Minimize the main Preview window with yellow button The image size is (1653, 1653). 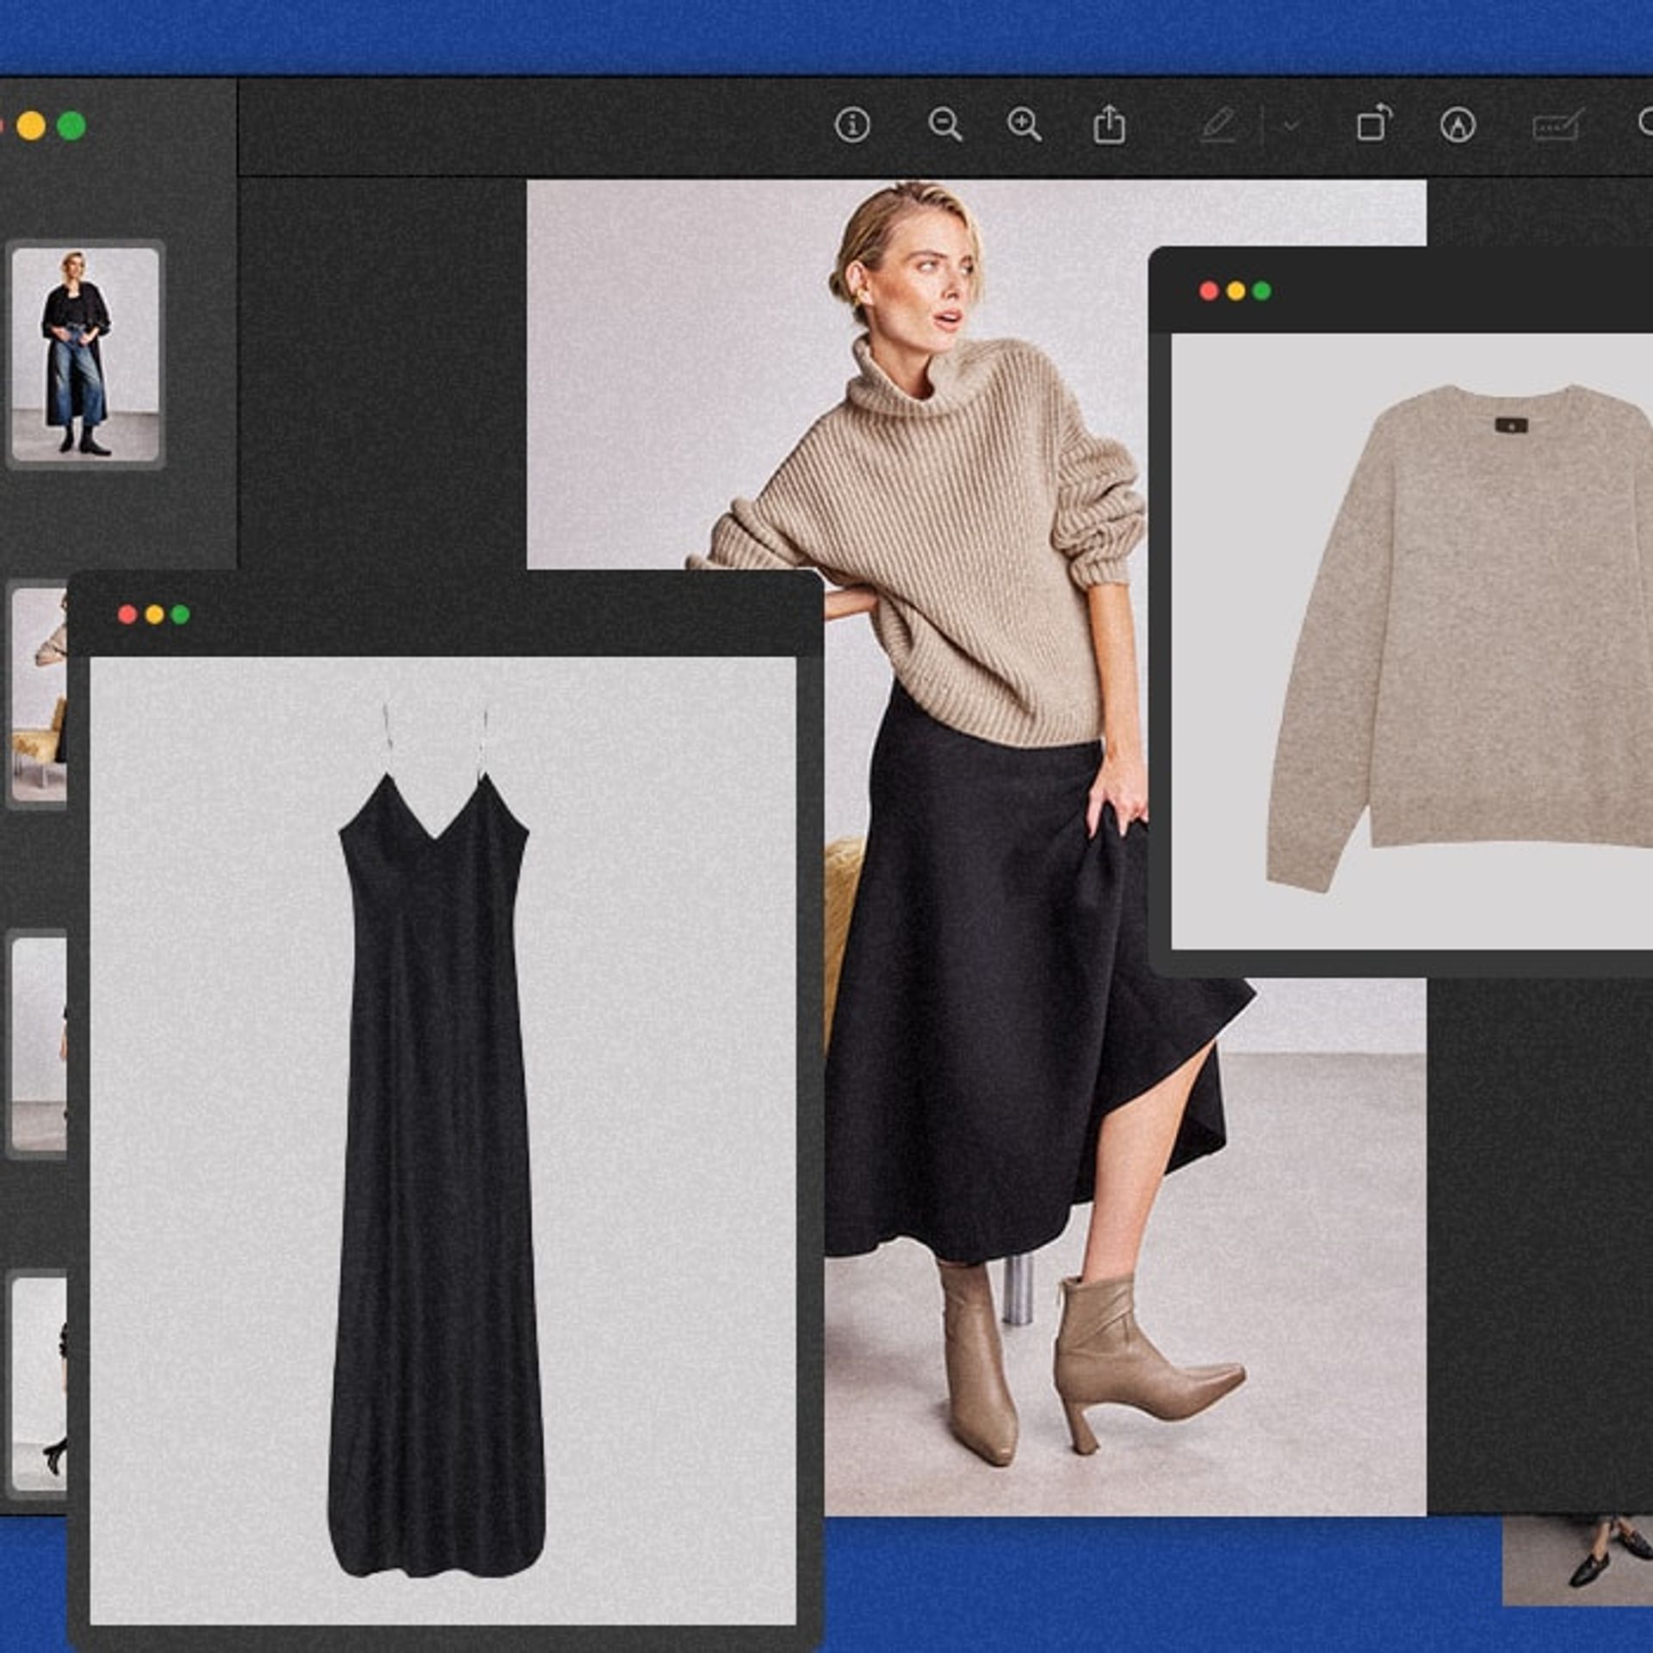(x=32, y=126)
